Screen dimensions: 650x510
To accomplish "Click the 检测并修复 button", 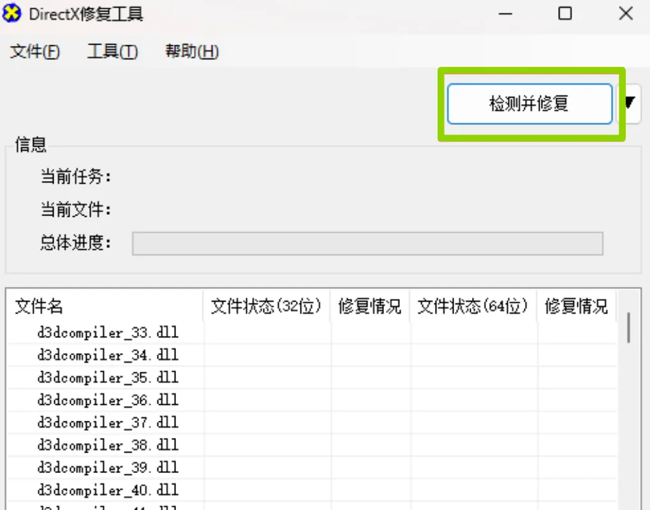I will pyautogui.click(x=530, y=104).
